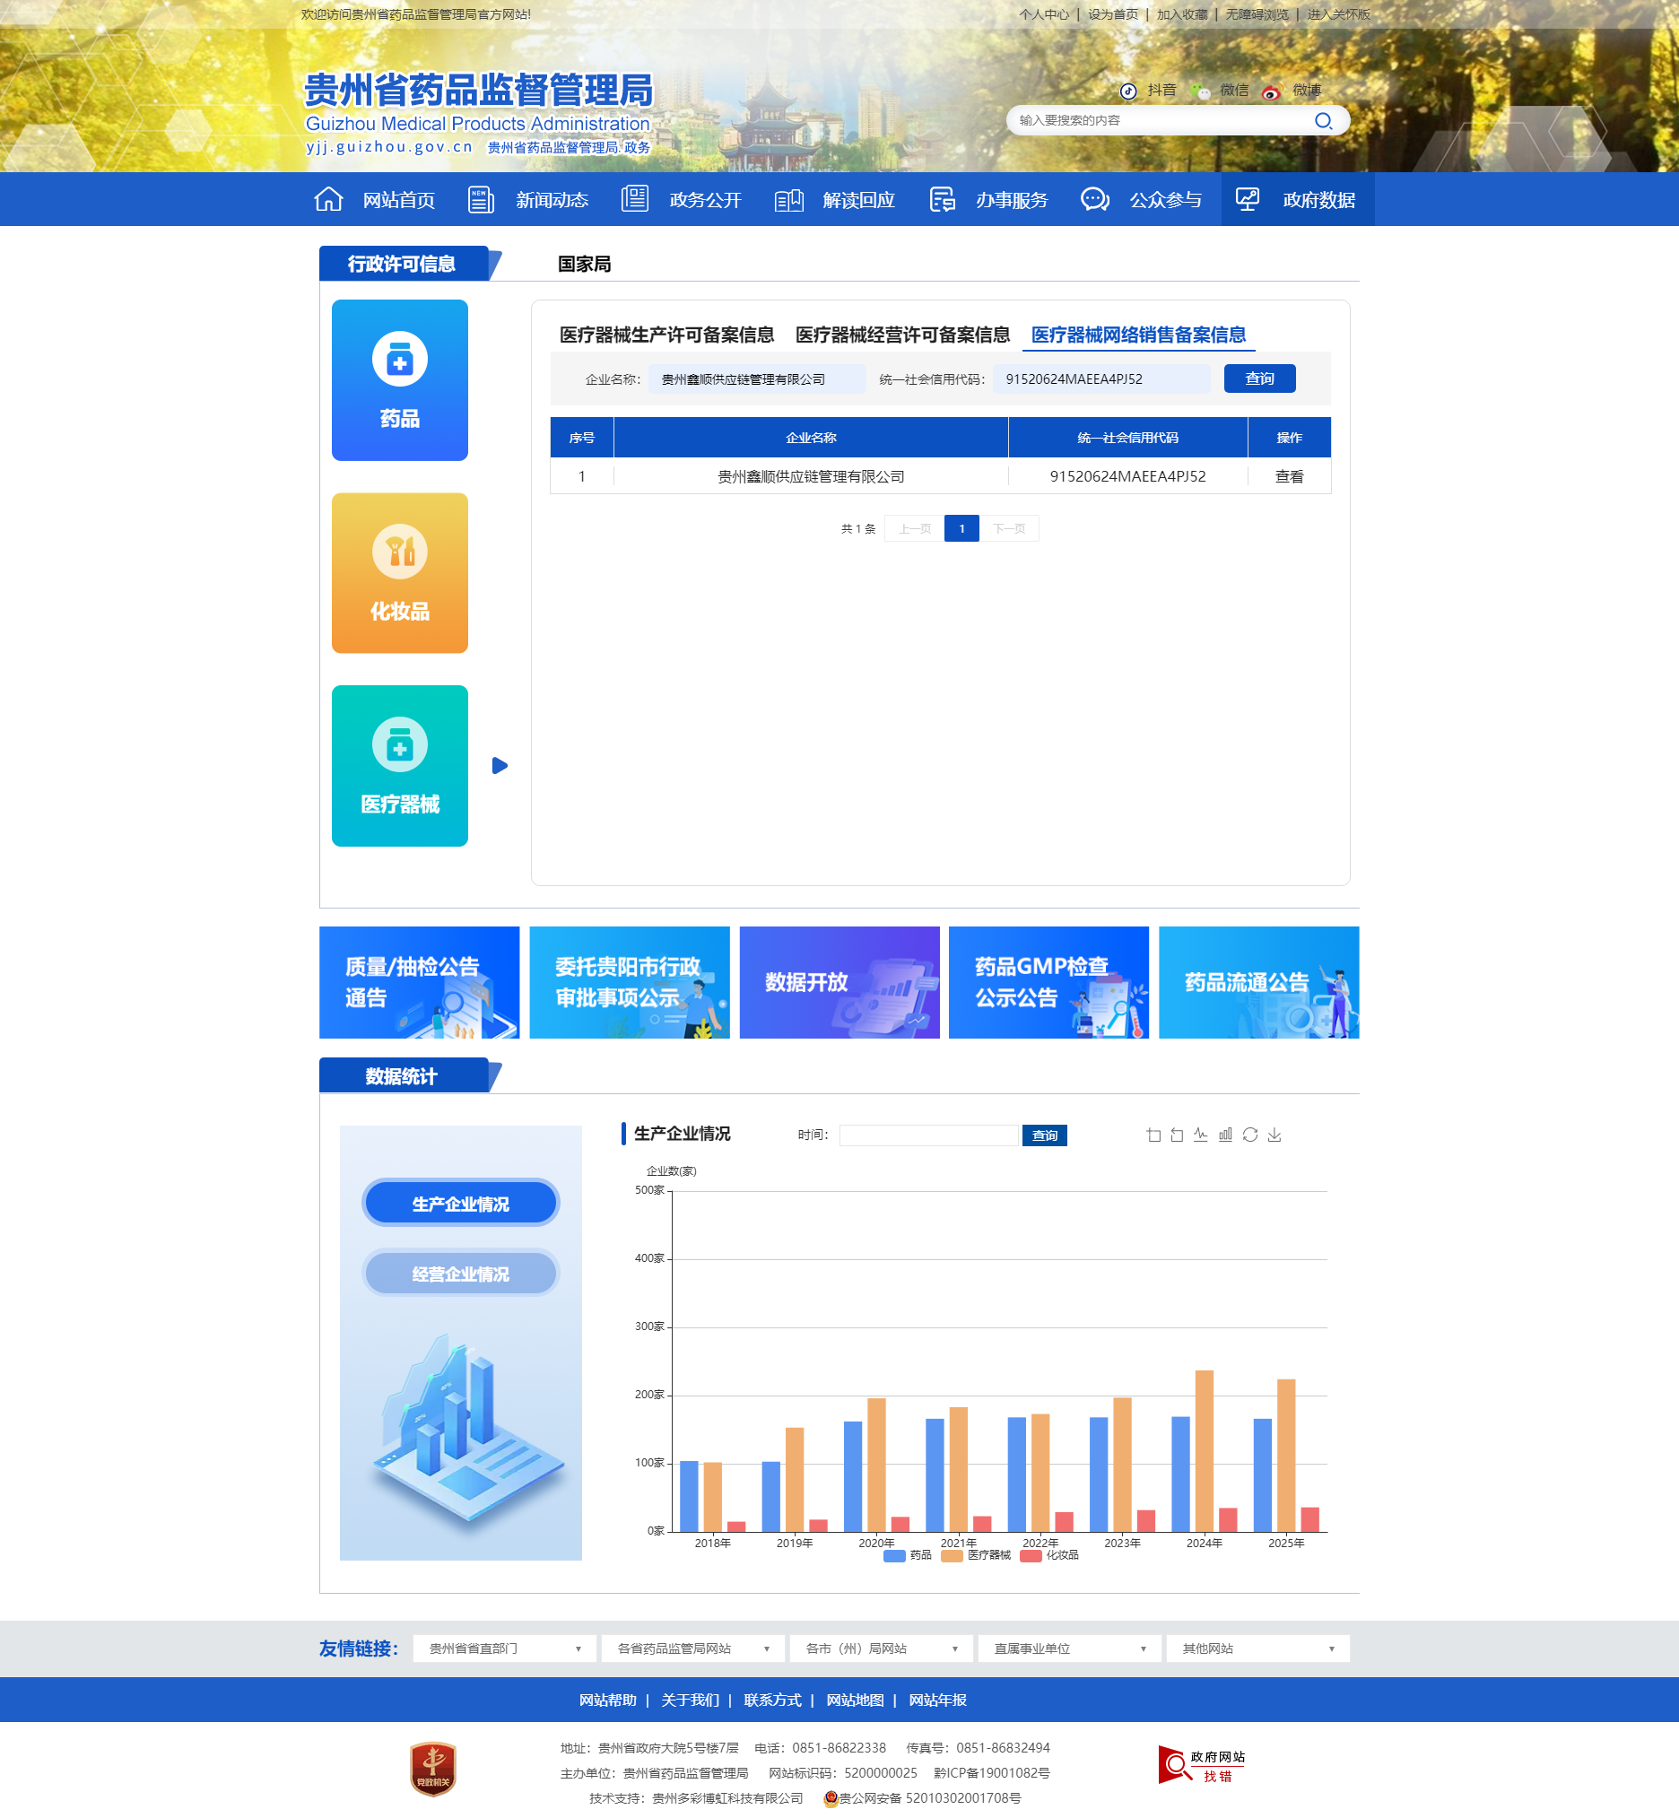The width and height of the screenshot is (1679, 1818).
Task: Toggle 药品 series in chart legend
Action: [908, 1555]
